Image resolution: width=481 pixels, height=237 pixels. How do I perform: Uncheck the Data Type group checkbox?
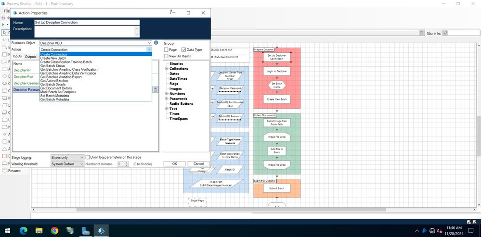pos(183,50)
